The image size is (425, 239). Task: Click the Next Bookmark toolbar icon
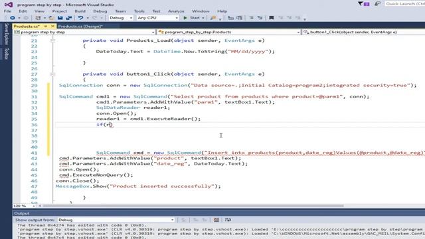(x=290, y=18)
